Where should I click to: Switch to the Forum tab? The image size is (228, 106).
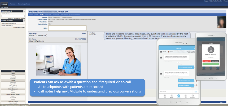pyautogui.click(x=12, y=4)
